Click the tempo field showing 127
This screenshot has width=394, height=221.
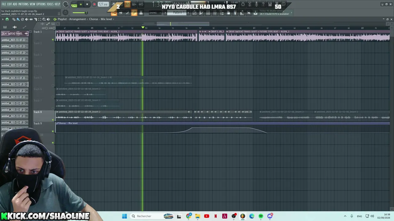tap(103, 4)
